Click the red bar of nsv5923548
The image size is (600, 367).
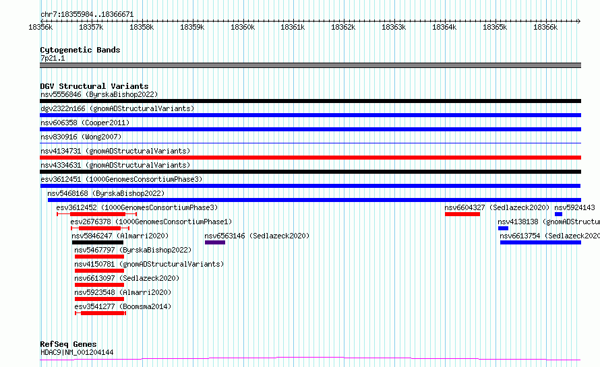point(100,299)
